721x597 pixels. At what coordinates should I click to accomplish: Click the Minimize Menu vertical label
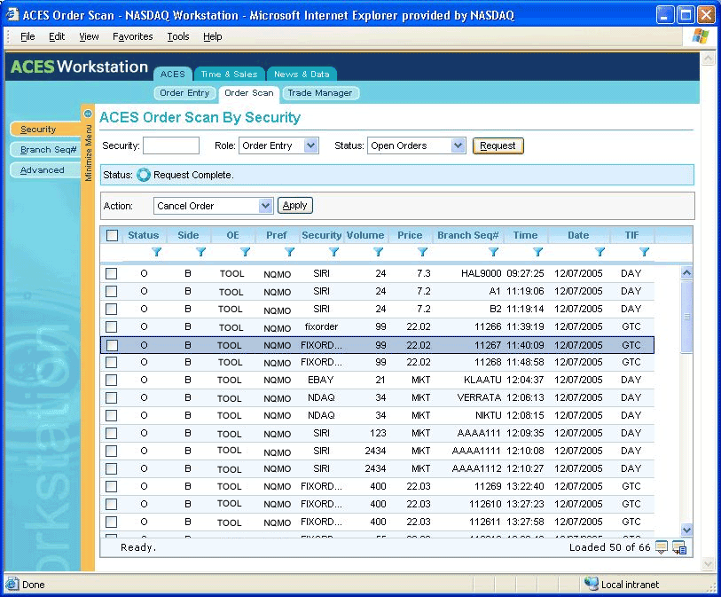(89, 153)
